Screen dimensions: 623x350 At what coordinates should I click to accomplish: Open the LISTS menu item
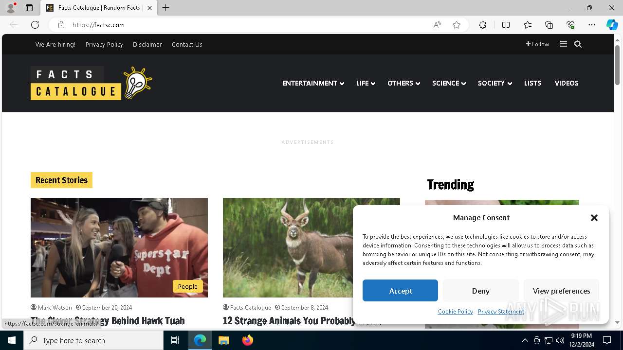tap(532, 83)
